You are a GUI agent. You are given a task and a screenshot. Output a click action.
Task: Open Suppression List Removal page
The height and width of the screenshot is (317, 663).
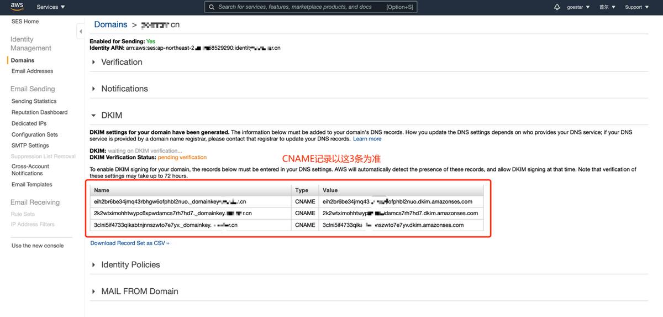click(44, 157)
